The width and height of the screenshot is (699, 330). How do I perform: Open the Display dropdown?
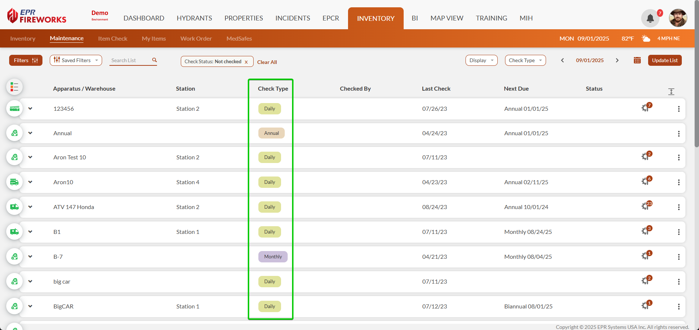click(481, 60)
